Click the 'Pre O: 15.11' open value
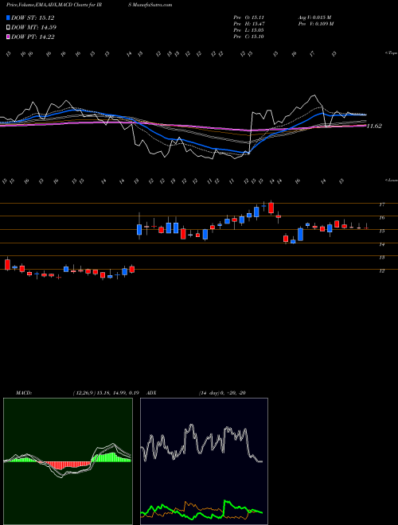This screenshot has width=398, height=525. pos(249,17)
